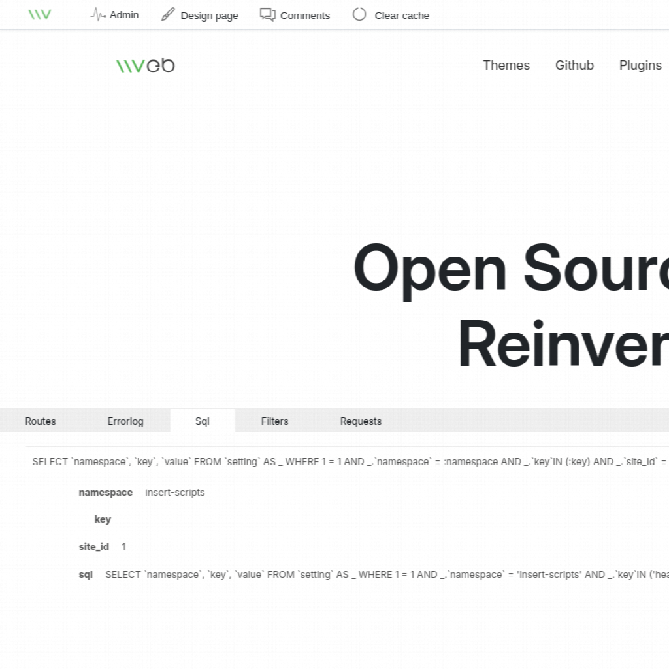The height and width of the screenshot is (669, 669).
Task: Click the insert-scripts namespace value
Action: point(175,493)
